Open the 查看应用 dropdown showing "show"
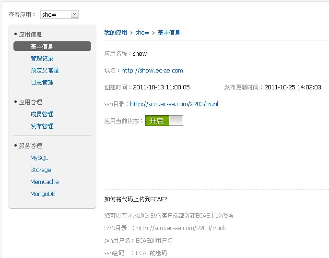 coord(59,14)
